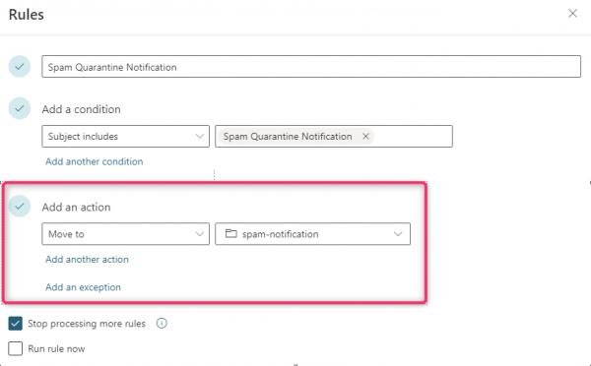This screenshot has height=366, width=591.
Task: Add another condition link
Action: click(95, 161)
